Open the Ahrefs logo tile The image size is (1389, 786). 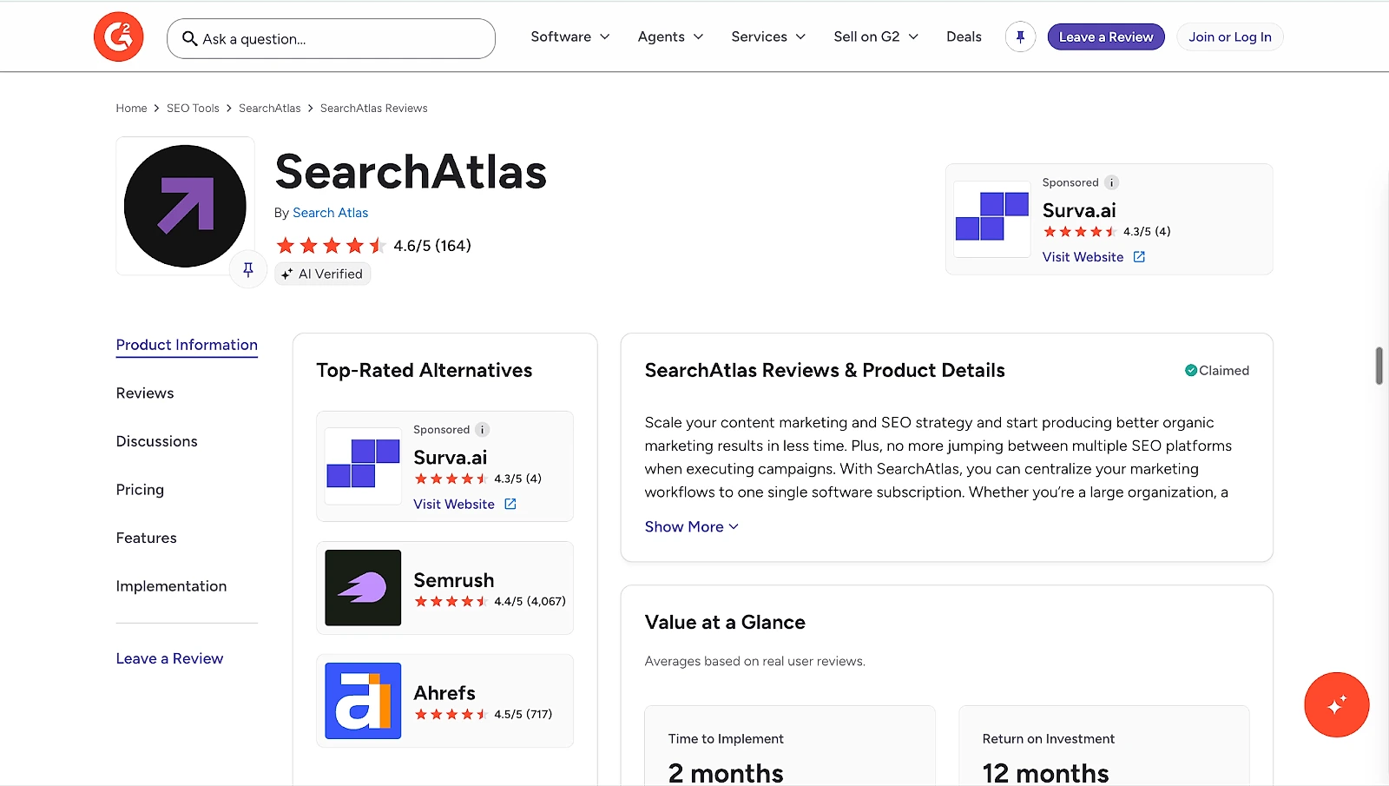click(x=363, y=701)
